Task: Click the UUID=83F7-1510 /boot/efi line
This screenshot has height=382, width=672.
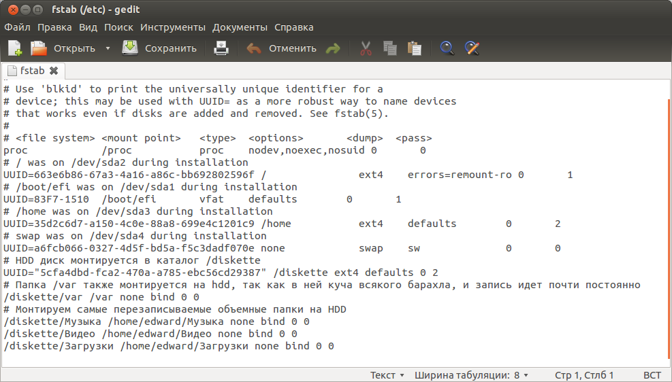Action: (202, 199)
